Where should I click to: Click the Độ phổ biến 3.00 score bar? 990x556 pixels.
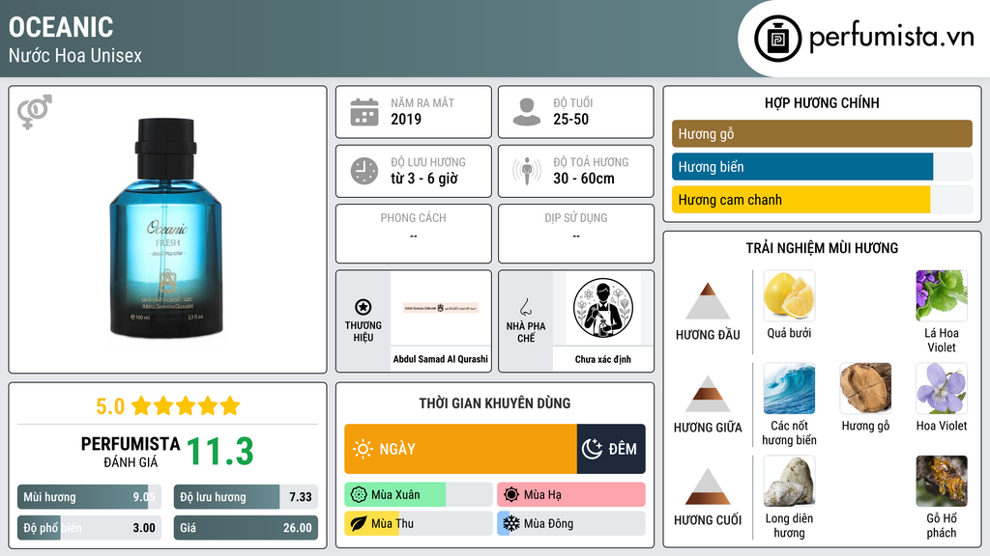coord(89,528)
